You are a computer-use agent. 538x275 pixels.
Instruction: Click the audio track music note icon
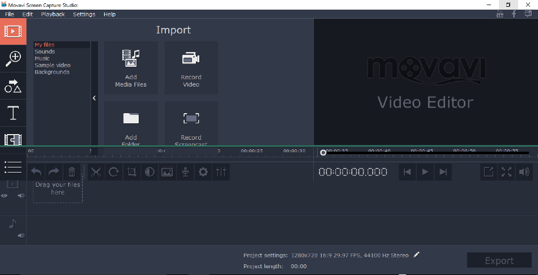click(12, 224)
